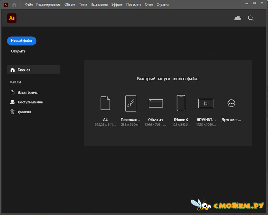Open the Редактирование menu
The height and width of the screenshot is (215, 268).
tap(48, 5)
